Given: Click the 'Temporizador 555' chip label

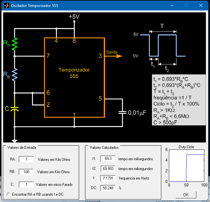Looking at the screenshot, I should pos(74,73).
